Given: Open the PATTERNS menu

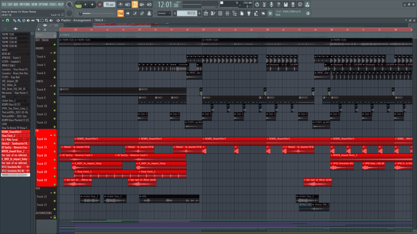Looking at the screenshot, I should pos(25,5).
